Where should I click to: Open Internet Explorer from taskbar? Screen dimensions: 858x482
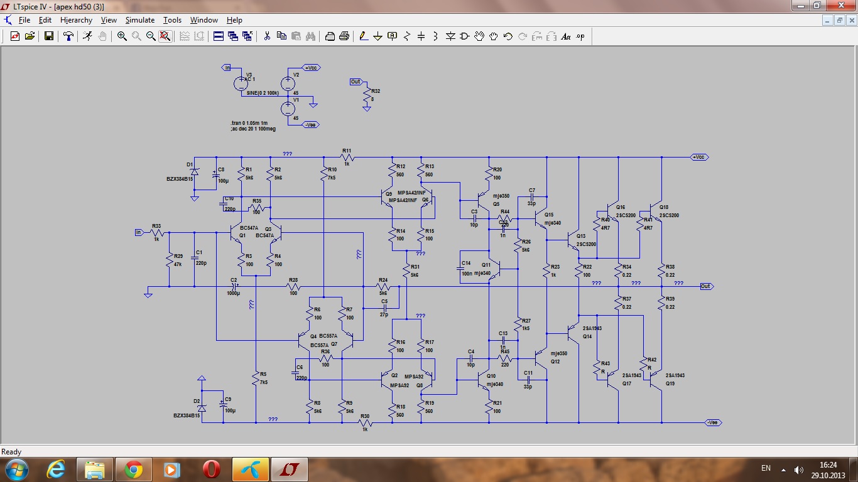click(x=57, y=469)
